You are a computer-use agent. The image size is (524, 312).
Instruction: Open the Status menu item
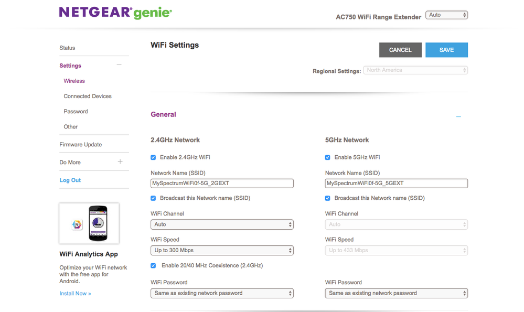67,48
